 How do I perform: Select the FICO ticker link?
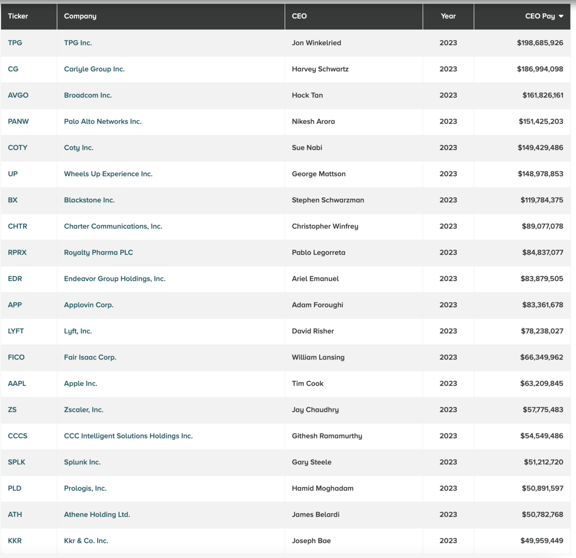point(16,358)
